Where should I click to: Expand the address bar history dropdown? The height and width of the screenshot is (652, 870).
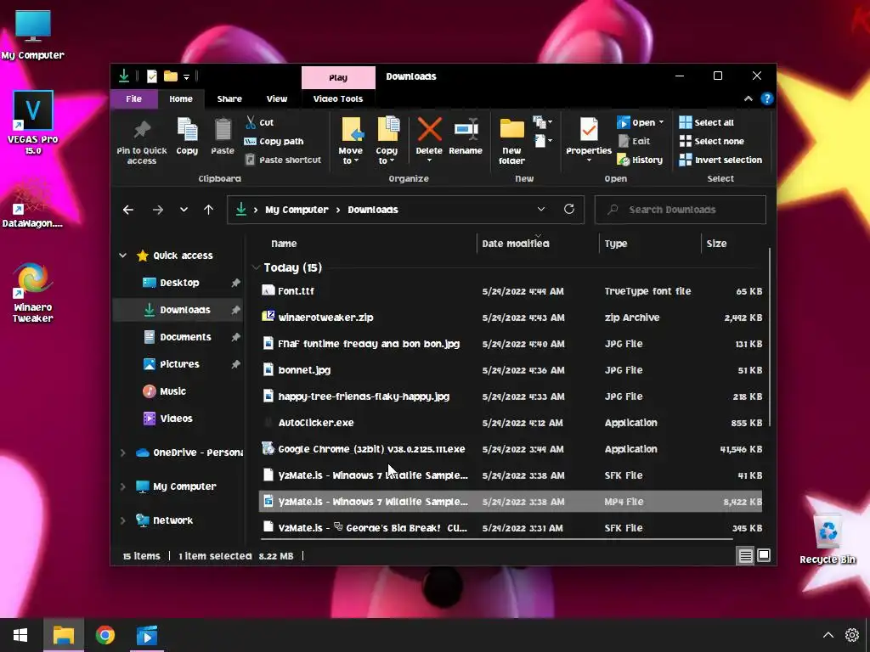pos(541,209)
